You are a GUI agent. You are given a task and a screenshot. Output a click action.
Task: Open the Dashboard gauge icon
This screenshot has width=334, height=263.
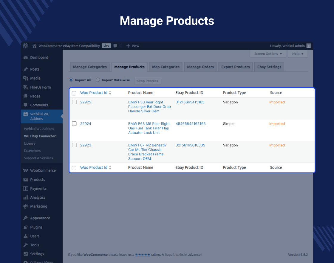pyautogui.click(x=26, y=57)
